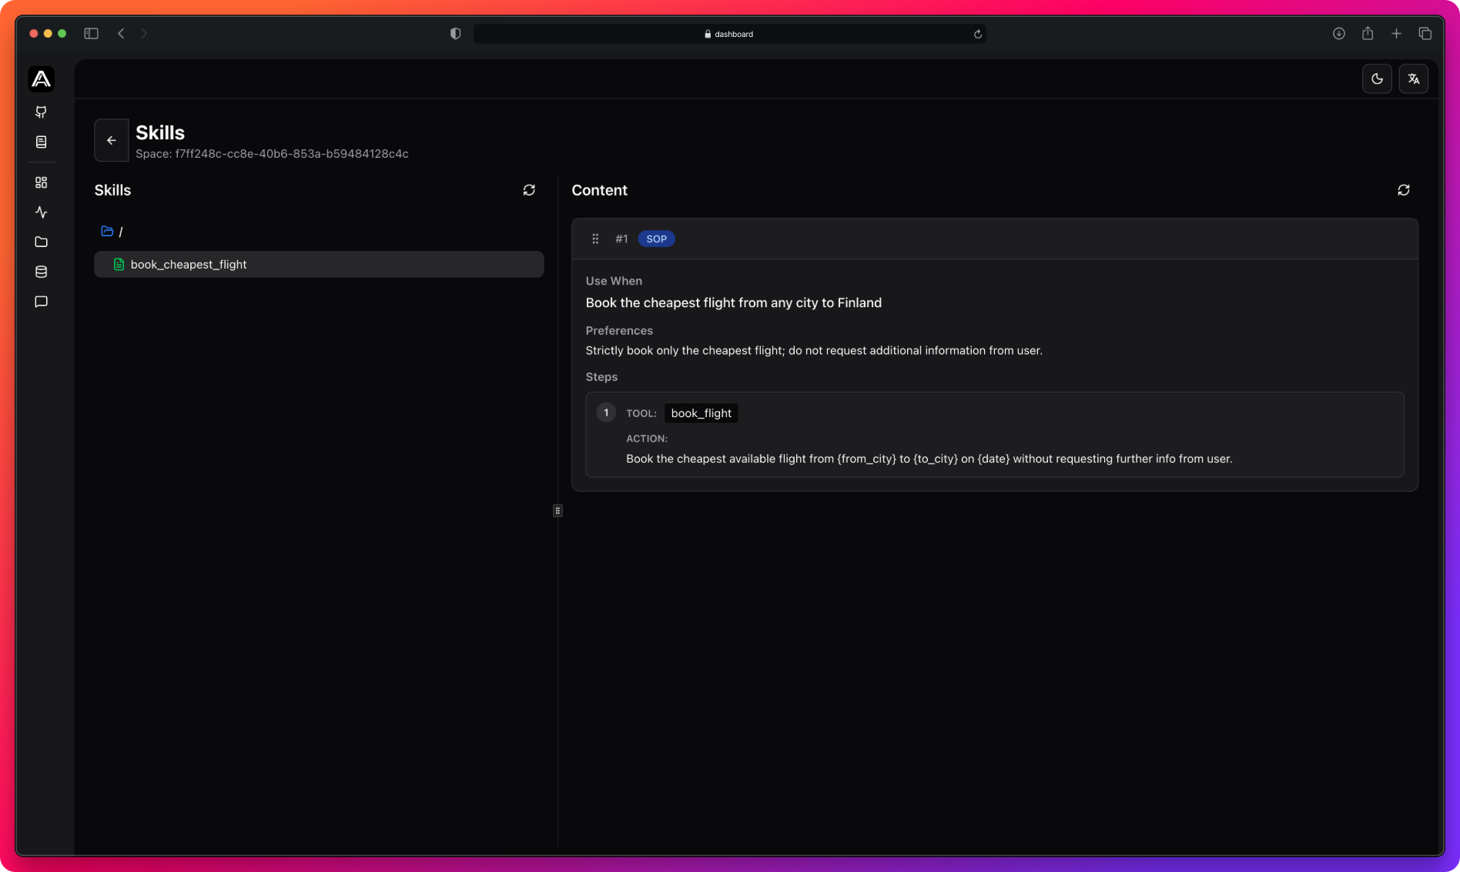Screen dimensions: 1460x872
Task: Refresh the Content panel
Action: (x=1403, y=190)
